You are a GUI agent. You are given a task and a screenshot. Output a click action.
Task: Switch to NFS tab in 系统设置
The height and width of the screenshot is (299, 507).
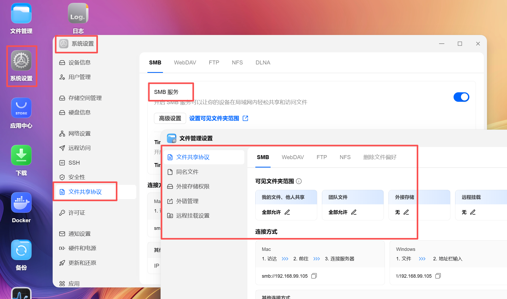pos(237,63)
